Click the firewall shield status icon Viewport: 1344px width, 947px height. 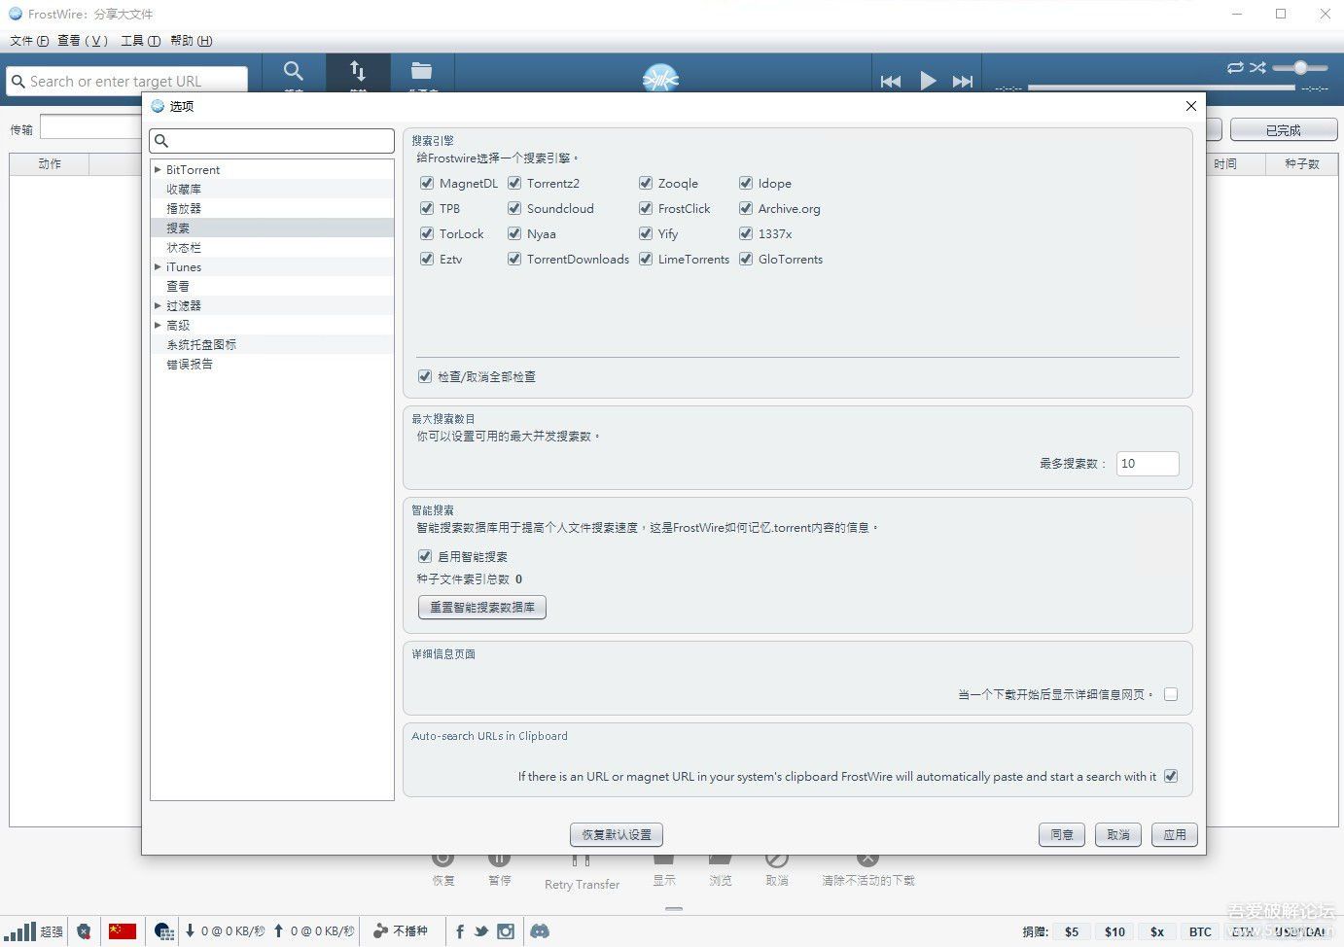pyautogui.click(x=85, y=930)
